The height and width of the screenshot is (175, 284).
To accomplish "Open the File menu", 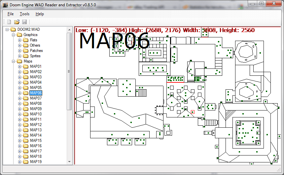I will (x=11, y=14).
